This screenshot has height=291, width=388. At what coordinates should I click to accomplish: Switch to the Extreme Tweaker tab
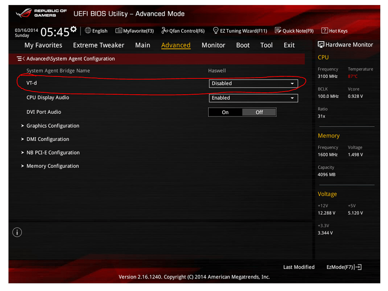click(98, 45)
